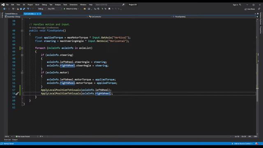Collapse the foreach block on line 45

tap(22, 48)
